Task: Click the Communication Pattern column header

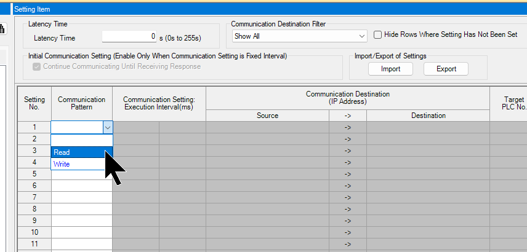Action: point(82,103)
